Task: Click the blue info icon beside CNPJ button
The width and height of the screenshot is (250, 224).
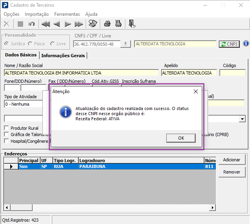Action: pos(246,43)
